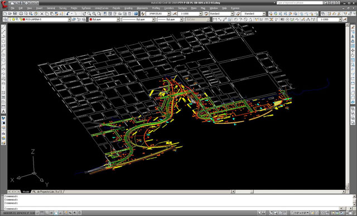
Task: Select the Mirror tool in Modify toolbar
Action: 353,37
